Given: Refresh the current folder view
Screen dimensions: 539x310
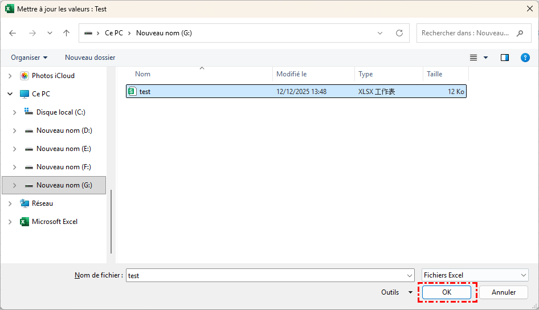Looking at the screenshot, I should (x=399, y=33).
